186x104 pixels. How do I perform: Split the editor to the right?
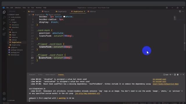tap(180, 12)
